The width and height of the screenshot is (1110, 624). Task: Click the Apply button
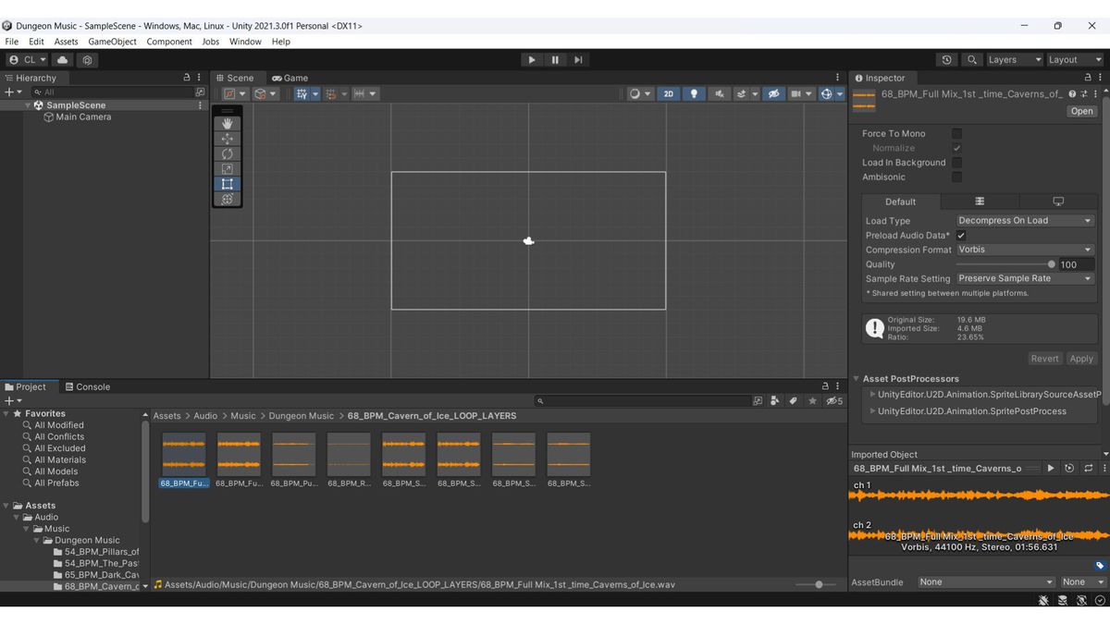click(x=1080, y=359)
